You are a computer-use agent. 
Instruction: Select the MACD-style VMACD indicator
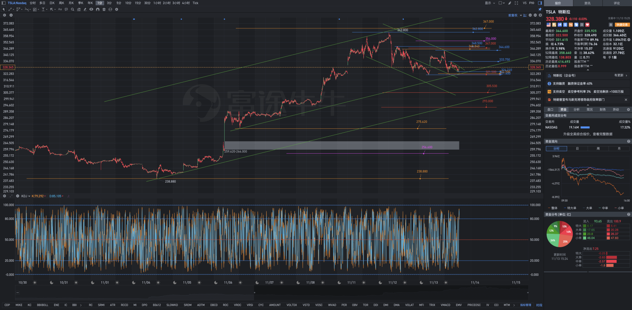point(446,305)
